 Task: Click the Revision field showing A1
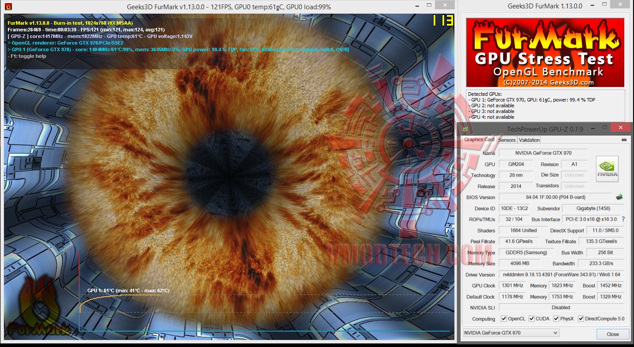point(574,164)
